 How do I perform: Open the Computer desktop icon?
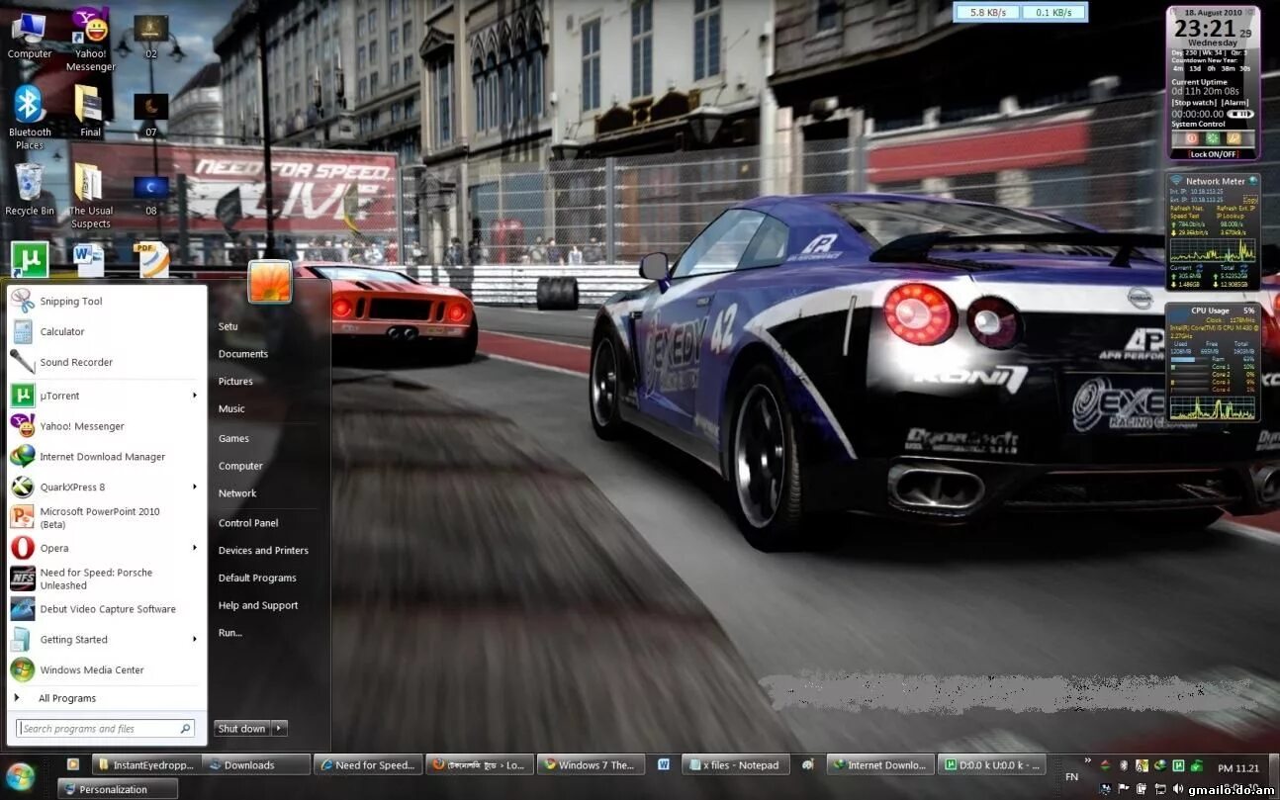point(29,35)
